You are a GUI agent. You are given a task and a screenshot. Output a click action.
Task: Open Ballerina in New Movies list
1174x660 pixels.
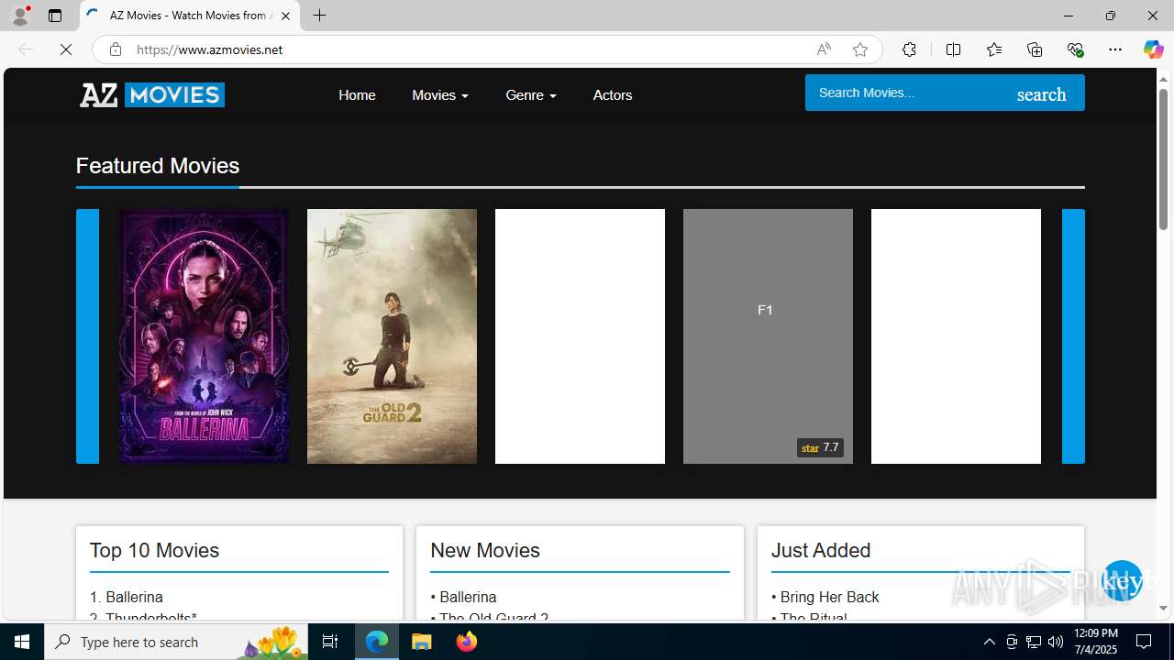coord(468,597)
